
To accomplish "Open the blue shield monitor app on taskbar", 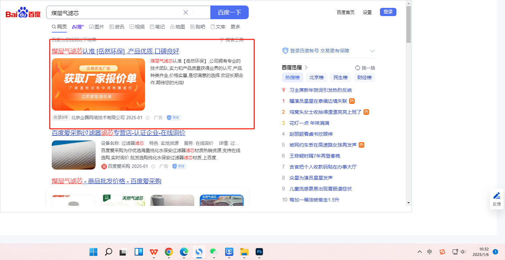I will pos(229,252).
